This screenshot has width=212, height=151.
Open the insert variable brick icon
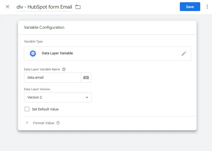(x=86, y=78)
